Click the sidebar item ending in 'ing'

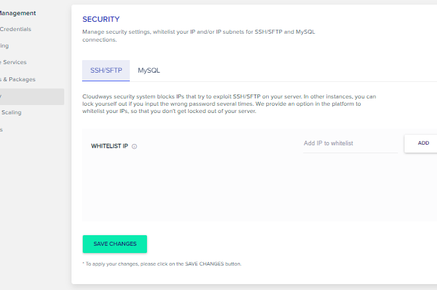click(x=5, y=46)
